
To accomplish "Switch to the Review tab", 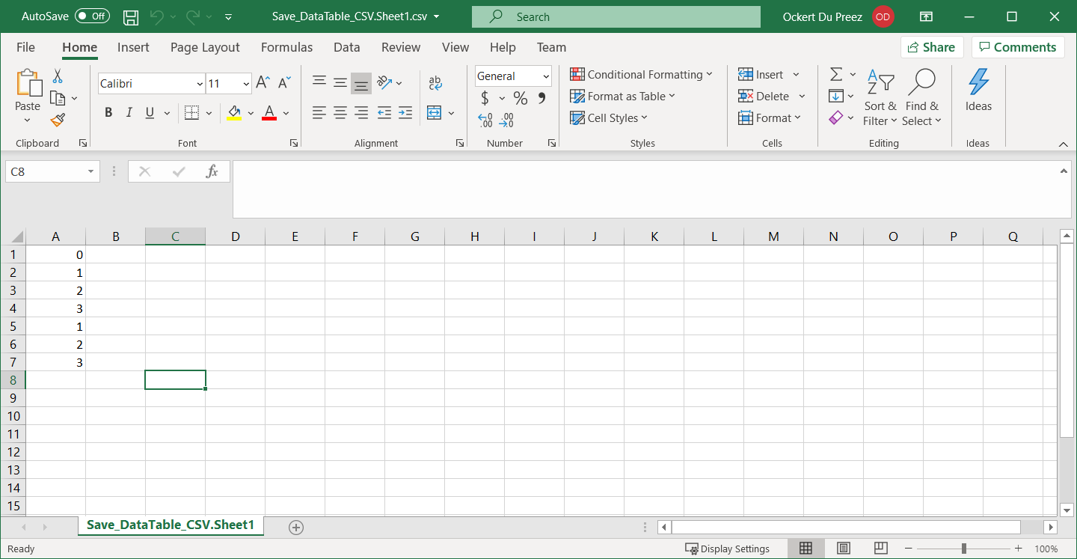I will click(401, 47).
